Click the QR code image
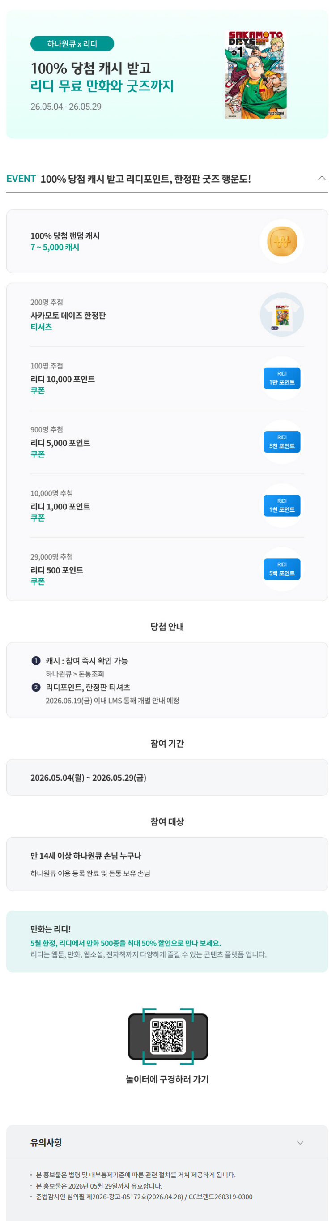 click(x=167, y=1036)
